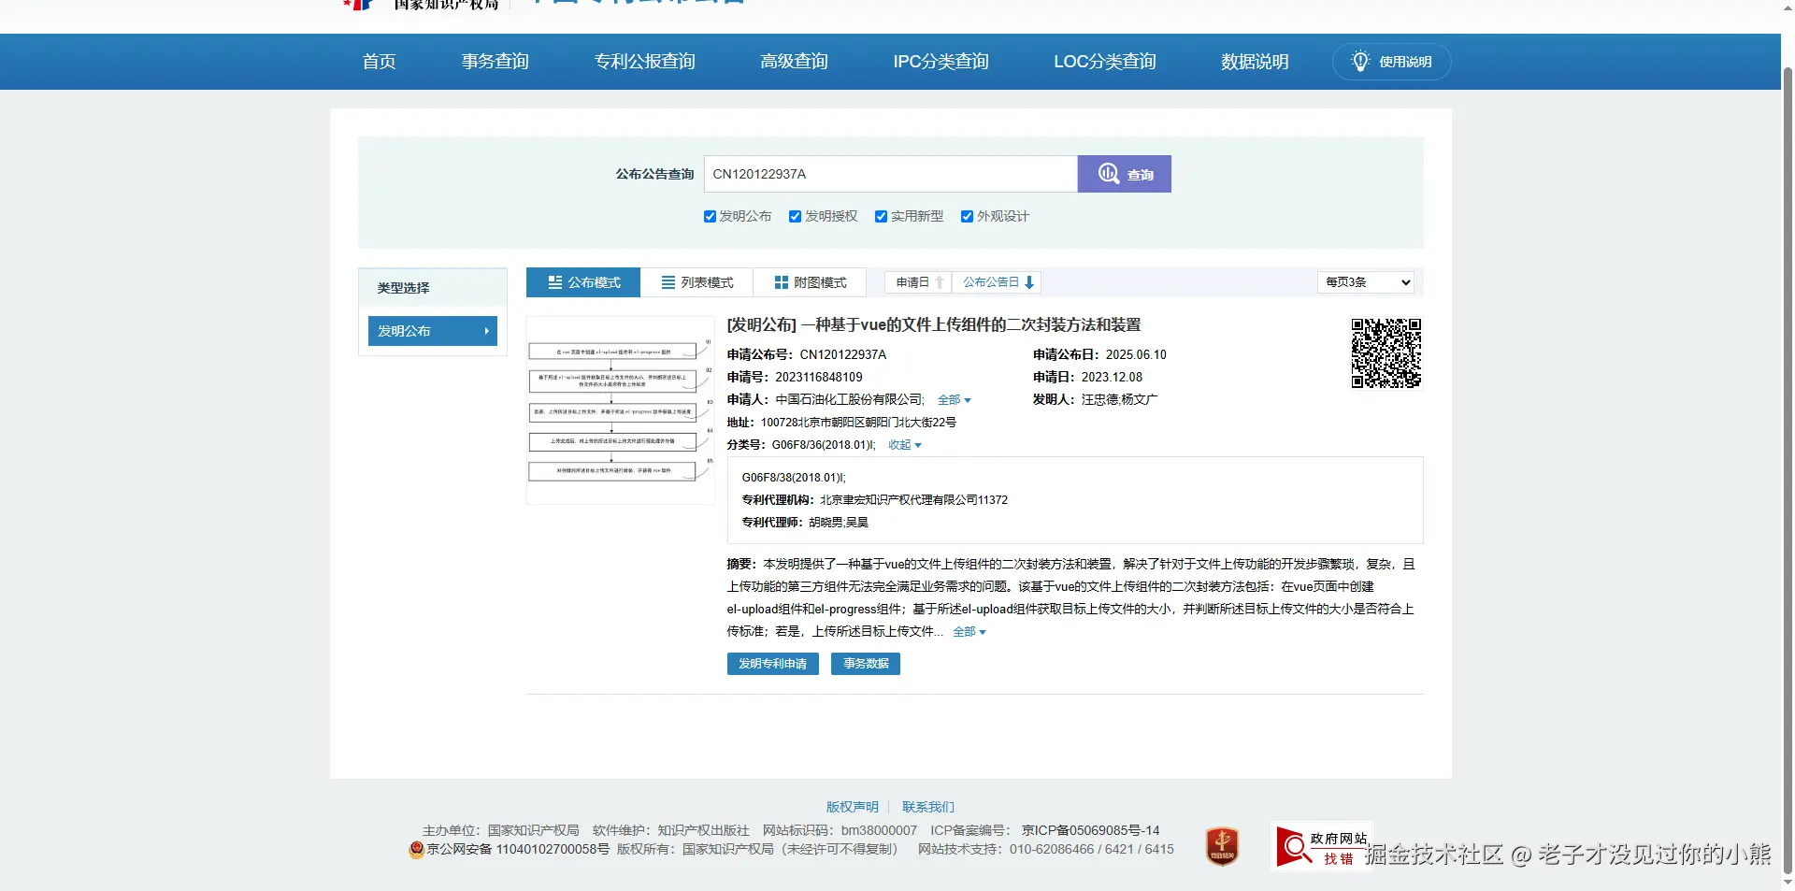Open 使用说明 via the lightbulb icon
The width and height of the screenshot is (1795, 891).
tap(1360, 61)
